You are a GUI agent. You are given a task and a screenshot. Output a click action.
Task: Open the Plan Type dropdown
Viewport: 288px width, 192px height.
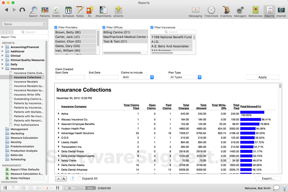(185, 77)
